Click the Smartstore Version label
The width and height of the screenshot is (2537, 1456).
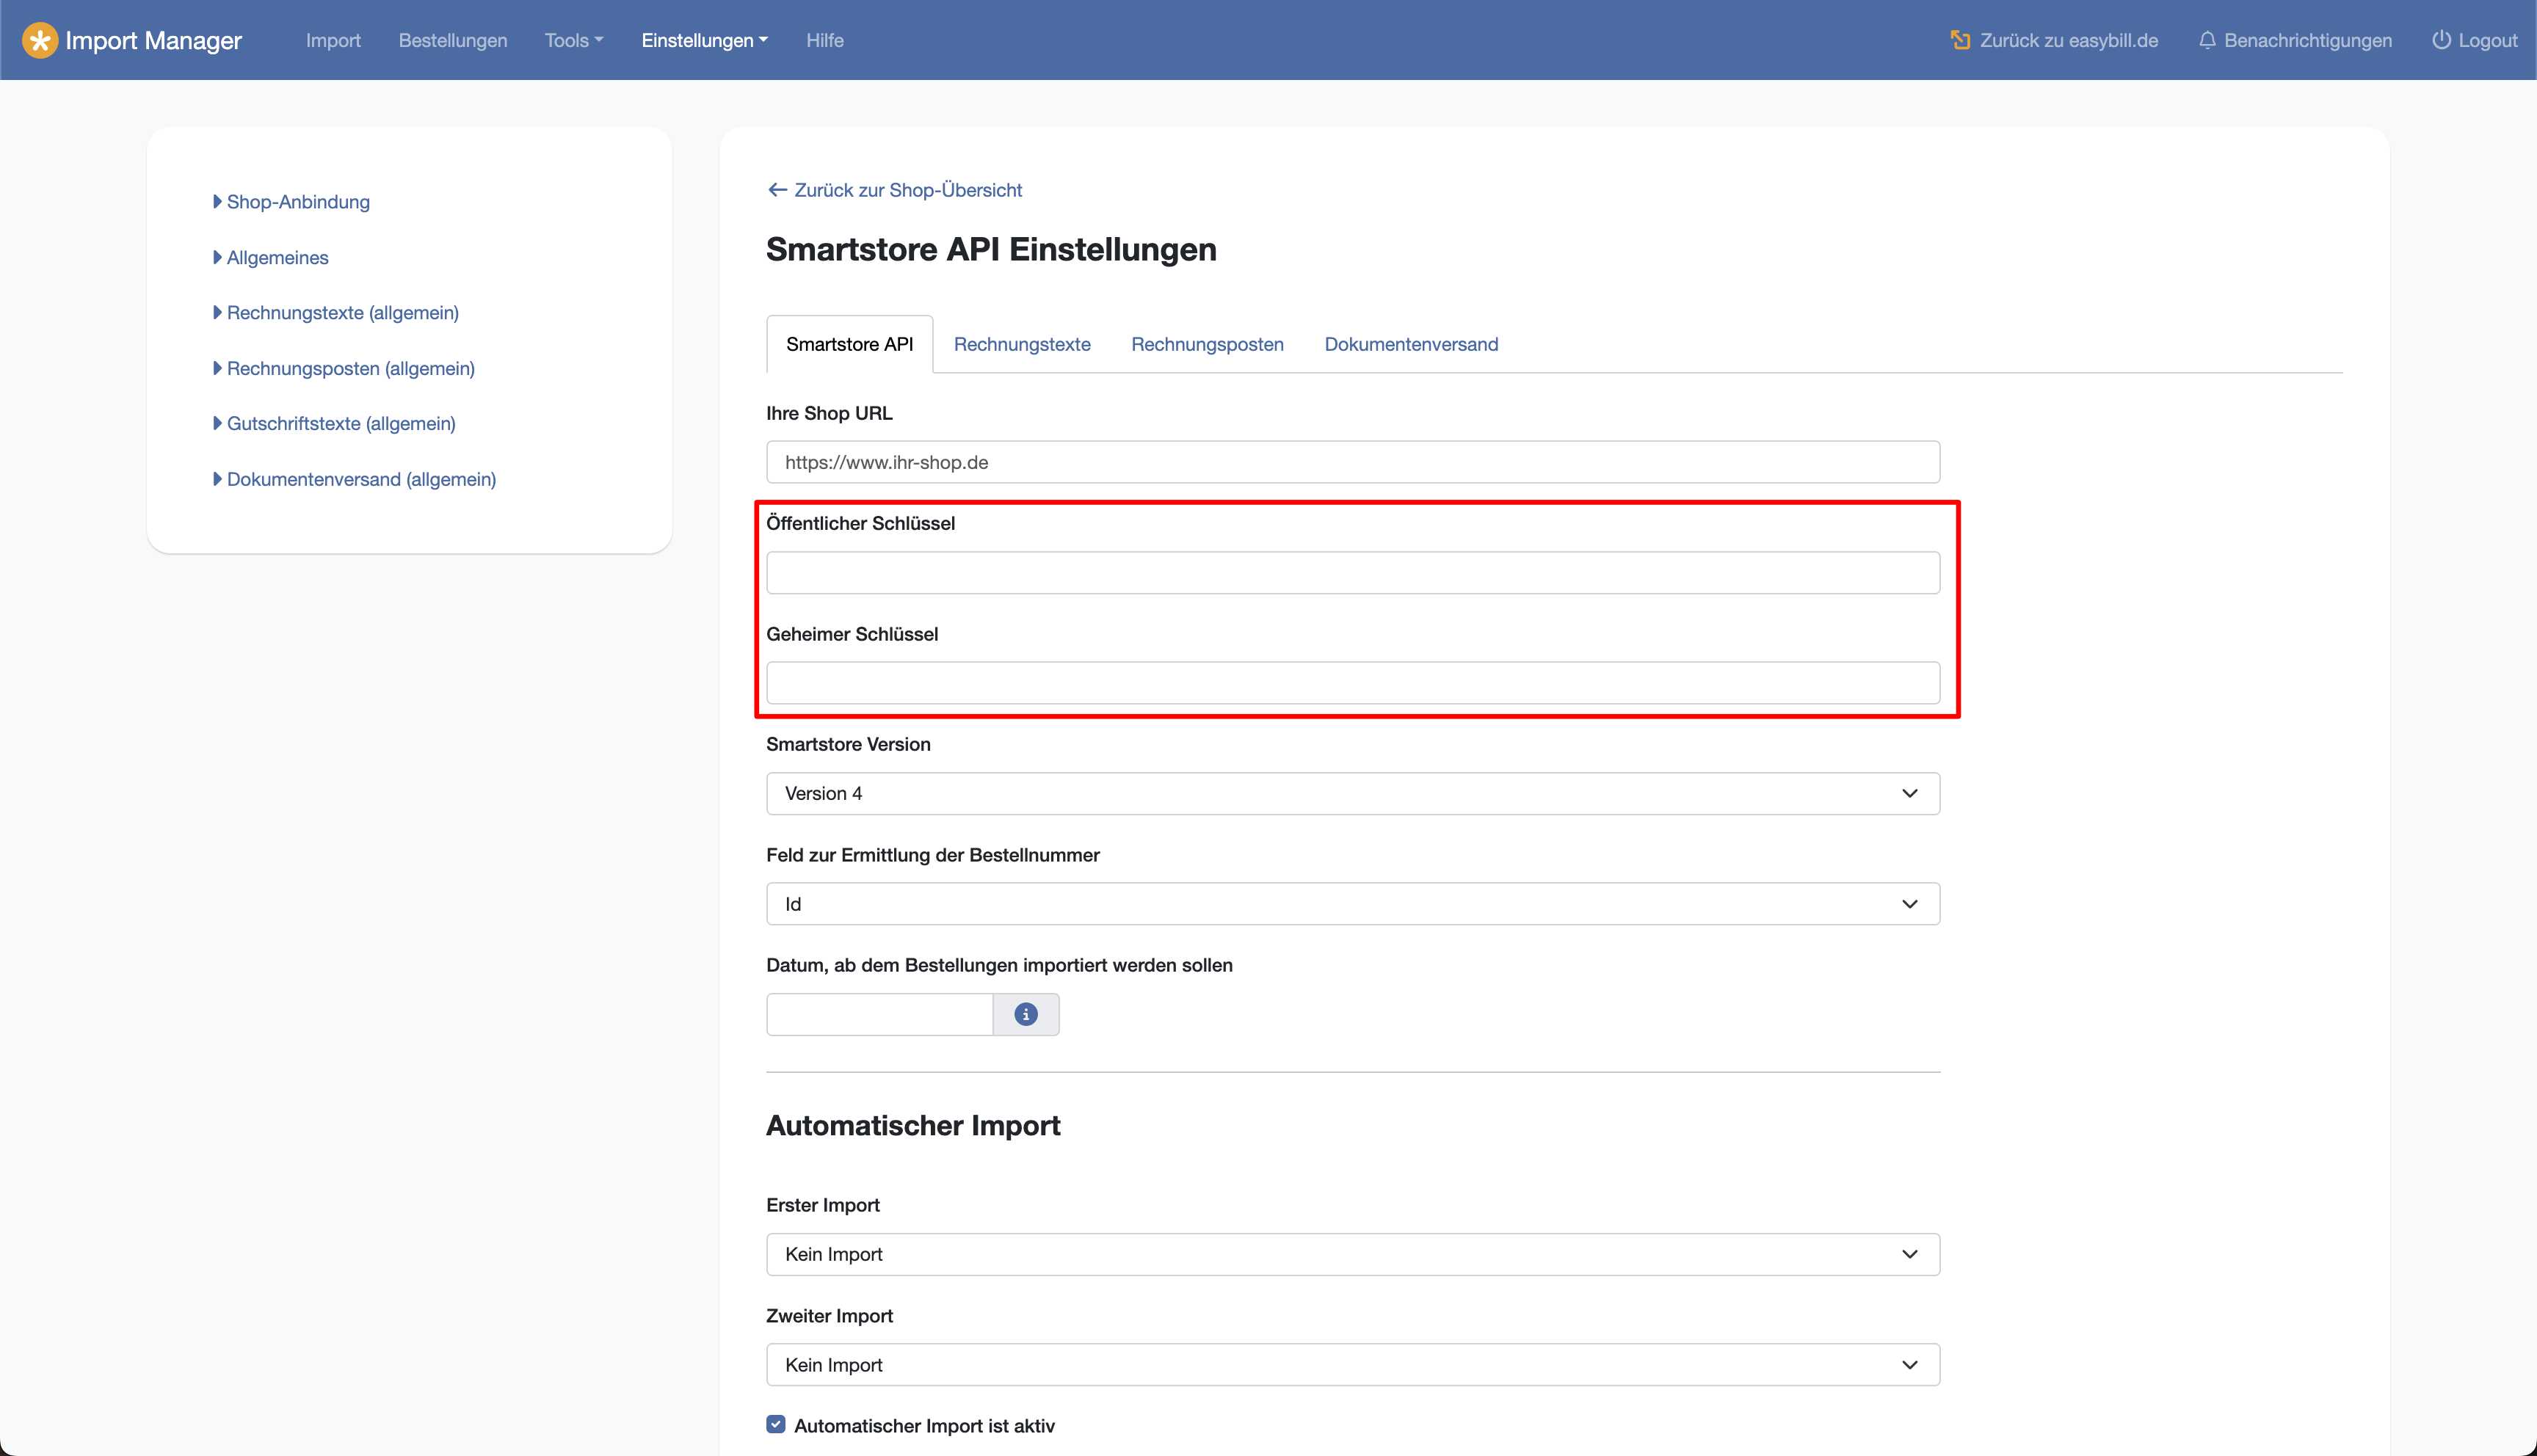click(x=848, y=744)
